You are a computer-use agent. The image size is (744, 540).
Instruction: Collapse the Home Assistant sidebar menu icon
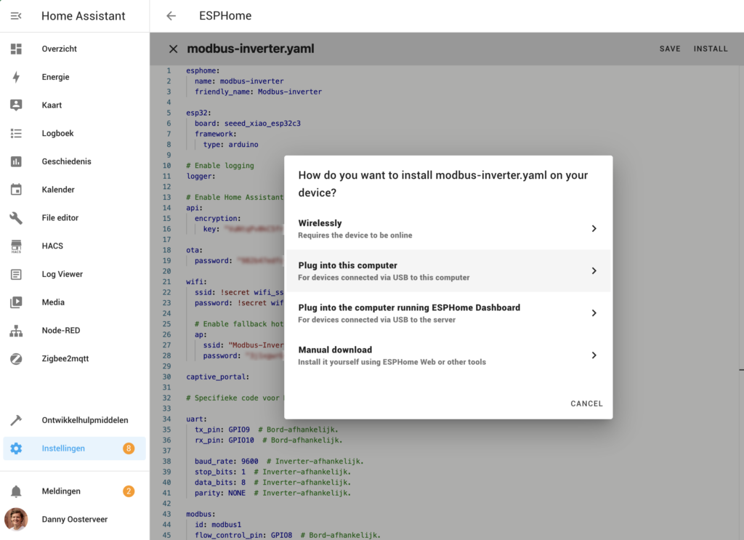point(16,16)
